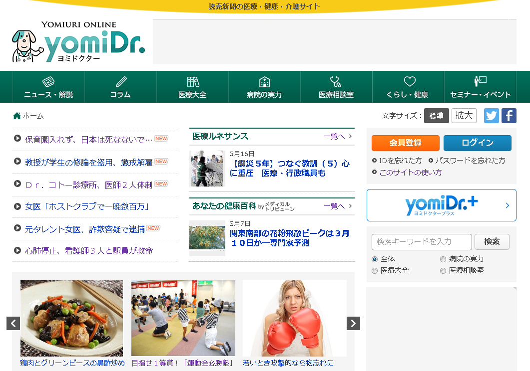Open the 医療相談室 stethoscope icon
The height and width of the screenshot is (371, 530).
[x=336, y=82]
